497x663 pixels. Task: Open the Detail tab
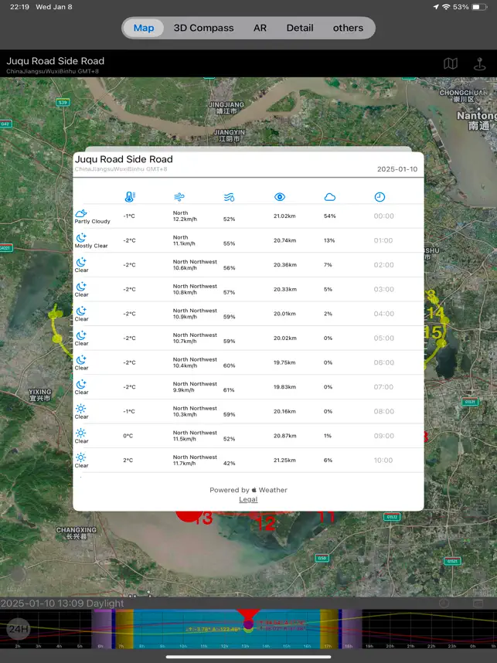(x=300, y=28)
